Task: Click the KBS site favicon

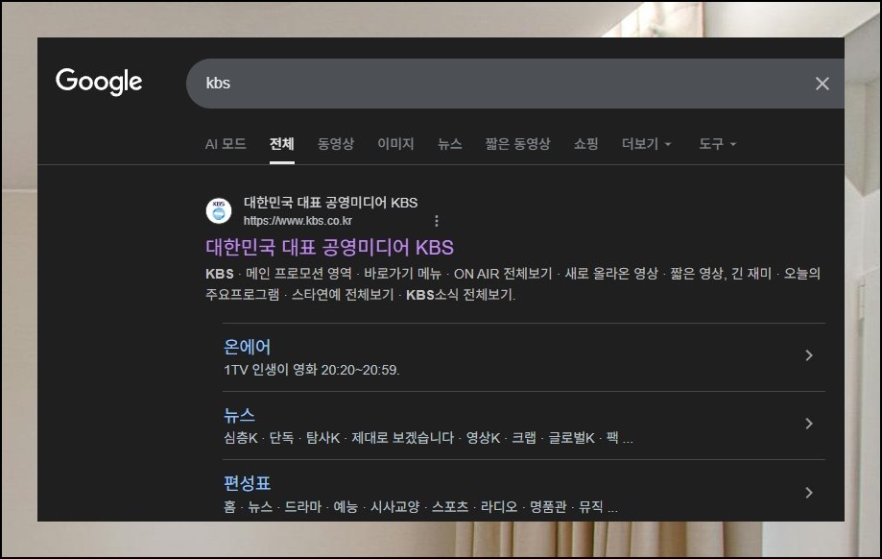Action: (219, 211)
